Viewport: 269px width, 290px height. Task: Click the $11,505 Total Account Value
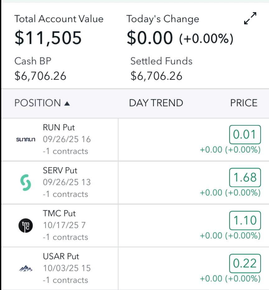pyautogui.click(x=48, y=37)
